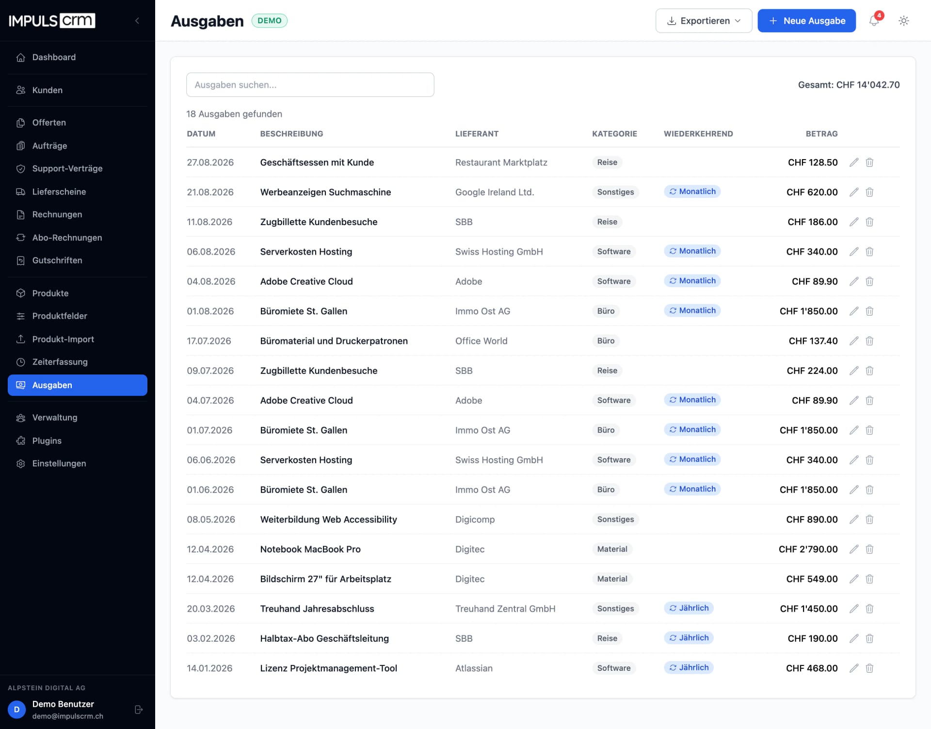The height and width of the screenshot is (729, 931).
Task: Focus the Ausgaben suchen search field
Action: (x=310, y=85)
